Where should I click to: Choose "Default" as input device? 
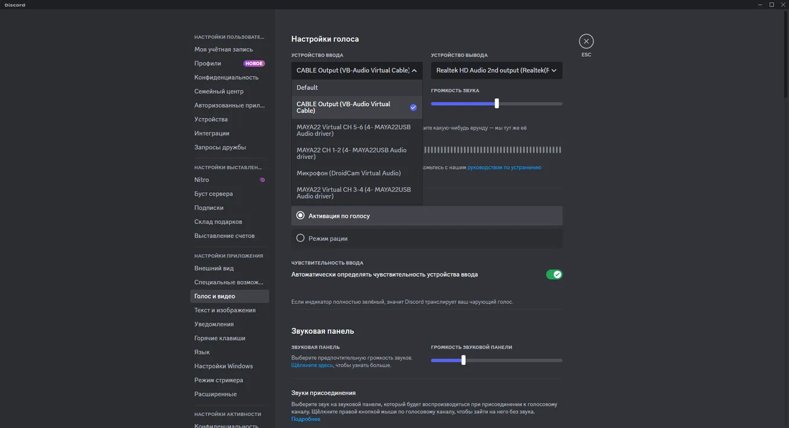(357, 88)
